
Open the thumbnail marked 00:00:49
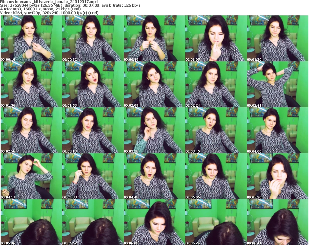154,38
